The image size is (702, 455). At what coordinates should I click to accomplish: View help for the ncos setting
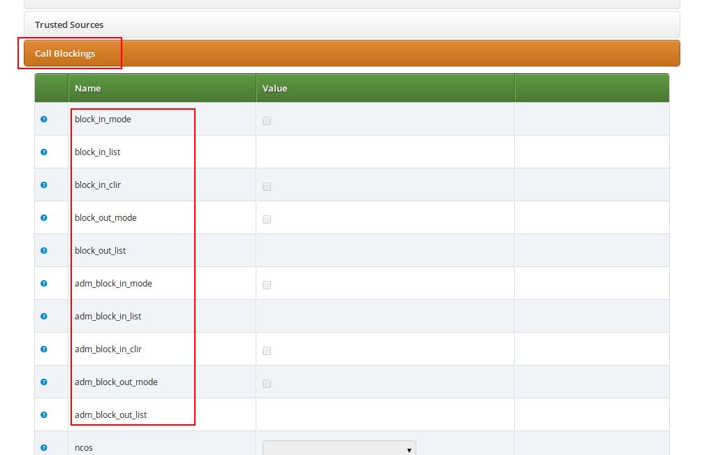tap(43, 447)
